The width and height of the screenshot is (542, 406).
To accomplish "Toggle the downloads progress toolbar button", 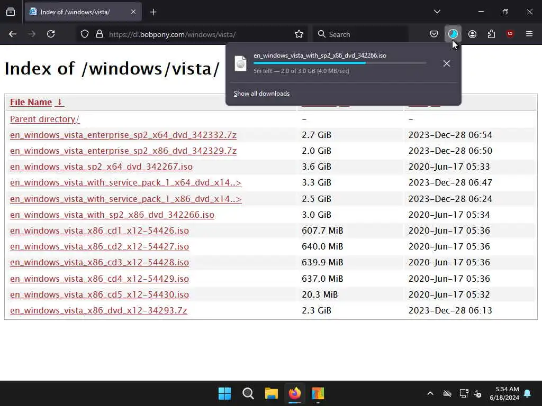I will click(453, 34).
